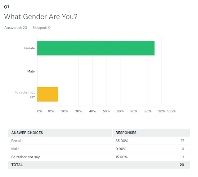Click the 0.00% response value

[x=121, y=149]
